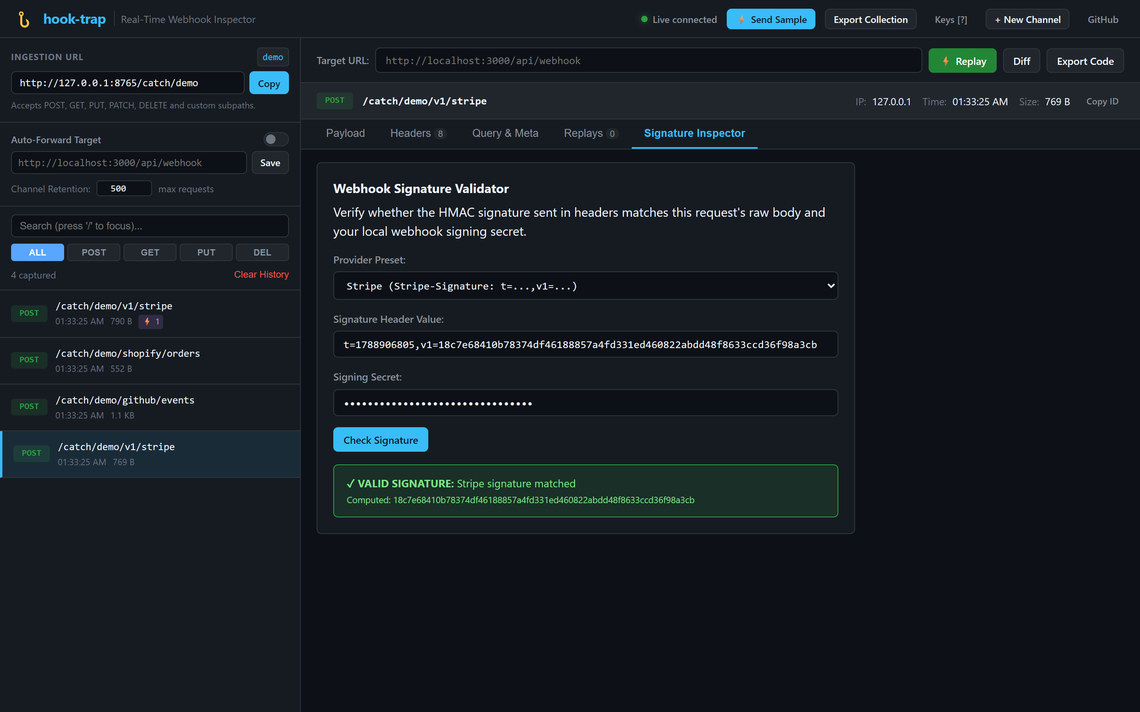Select the 769 B stripe request
Viewport: 1140px width, 712px height.
click(150, 454)
